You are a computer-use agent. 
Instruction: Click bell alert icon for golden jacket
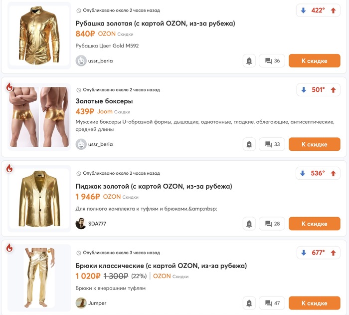click(249, 224)
